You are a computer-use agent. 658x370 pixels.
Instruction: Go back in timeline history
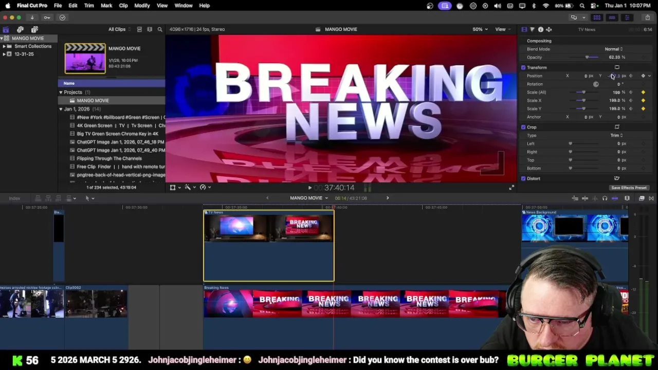click(267, 198)
